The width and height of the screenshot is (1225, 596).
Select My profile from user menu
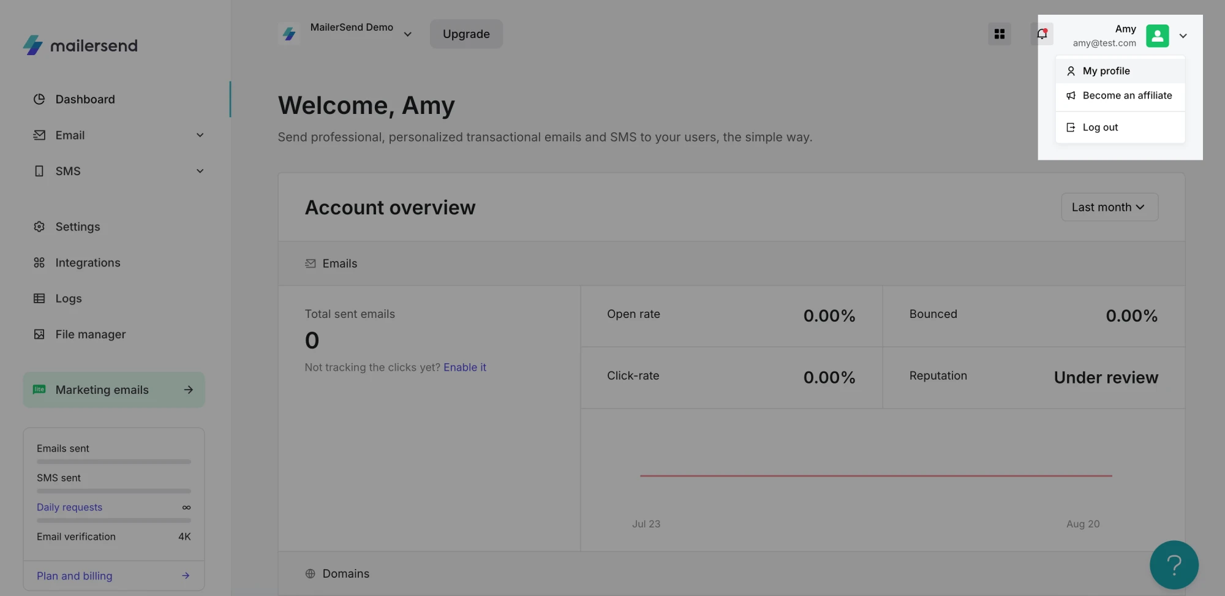[1106, 71]
